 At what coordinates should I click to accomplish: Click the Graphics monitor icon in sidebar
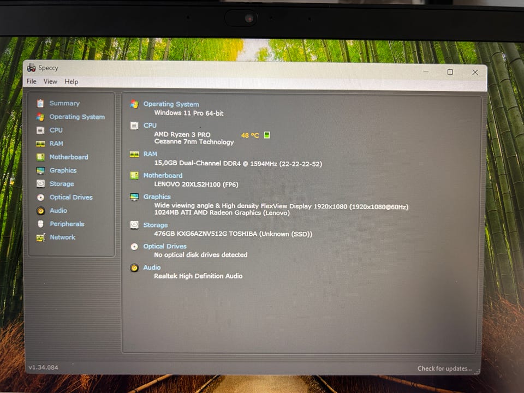pyautogui.click(x=40, y=170)
